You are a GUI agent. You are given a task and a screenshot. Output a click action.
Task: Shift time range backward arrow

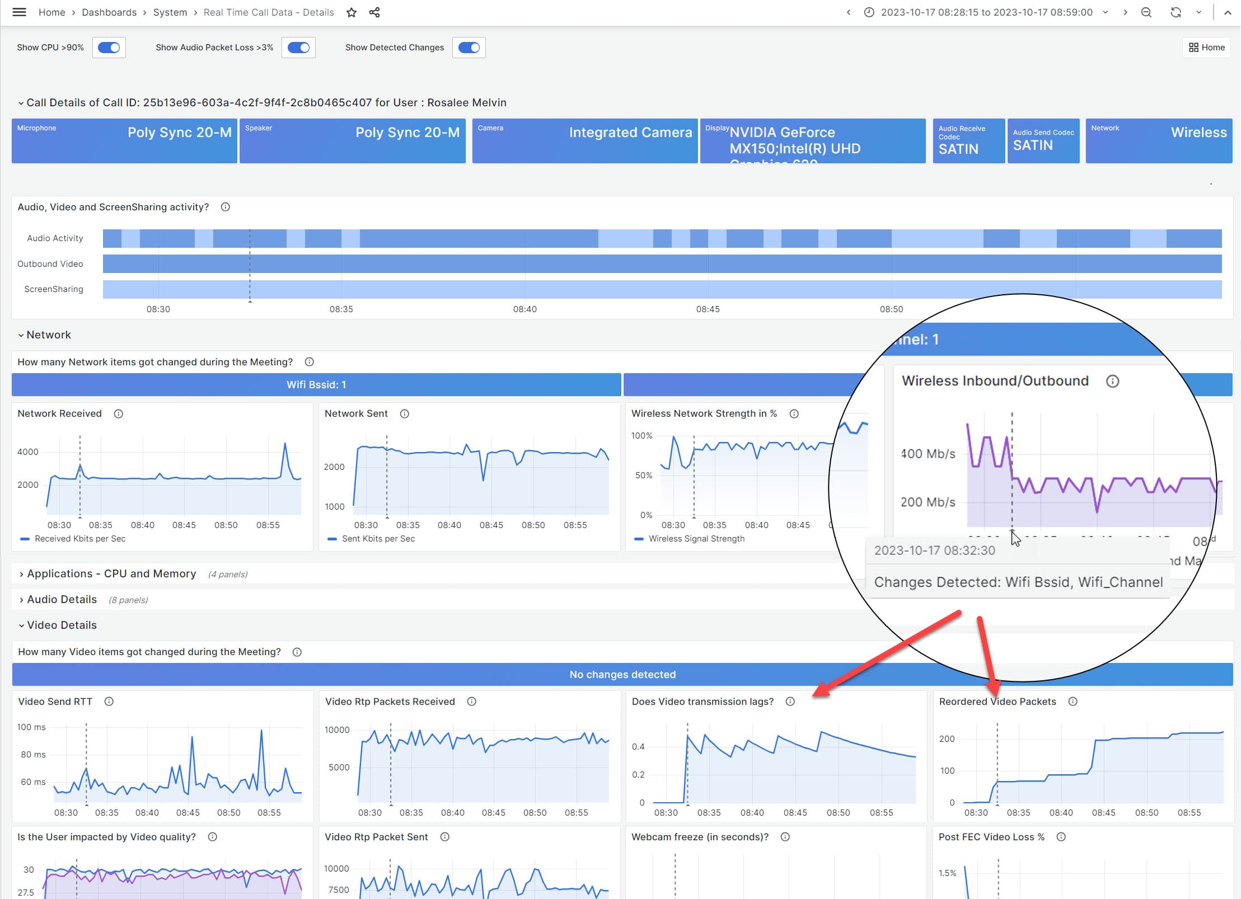pos(849,12)
